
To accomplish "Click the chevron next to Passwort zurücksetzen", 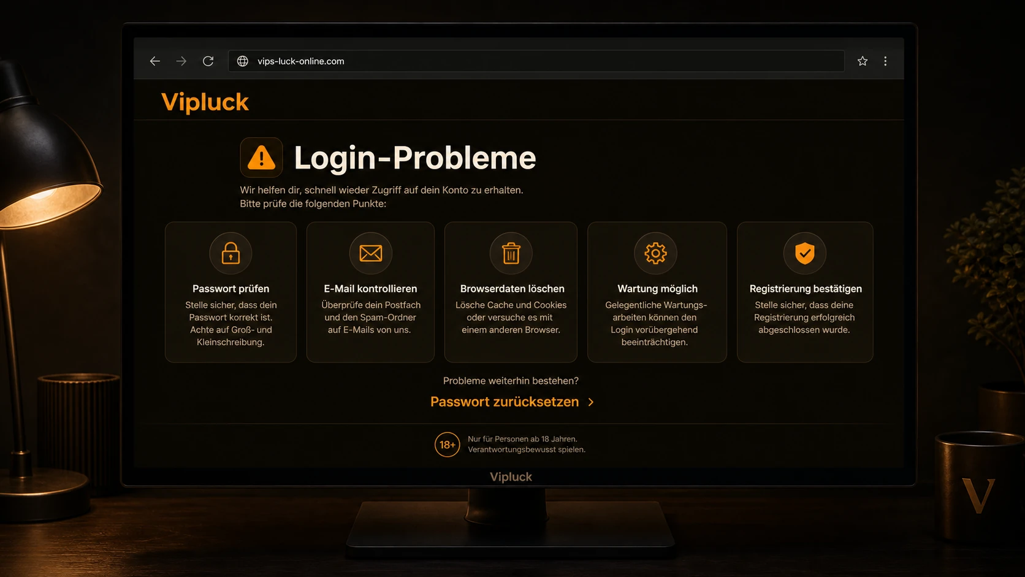I will [591, 402].
